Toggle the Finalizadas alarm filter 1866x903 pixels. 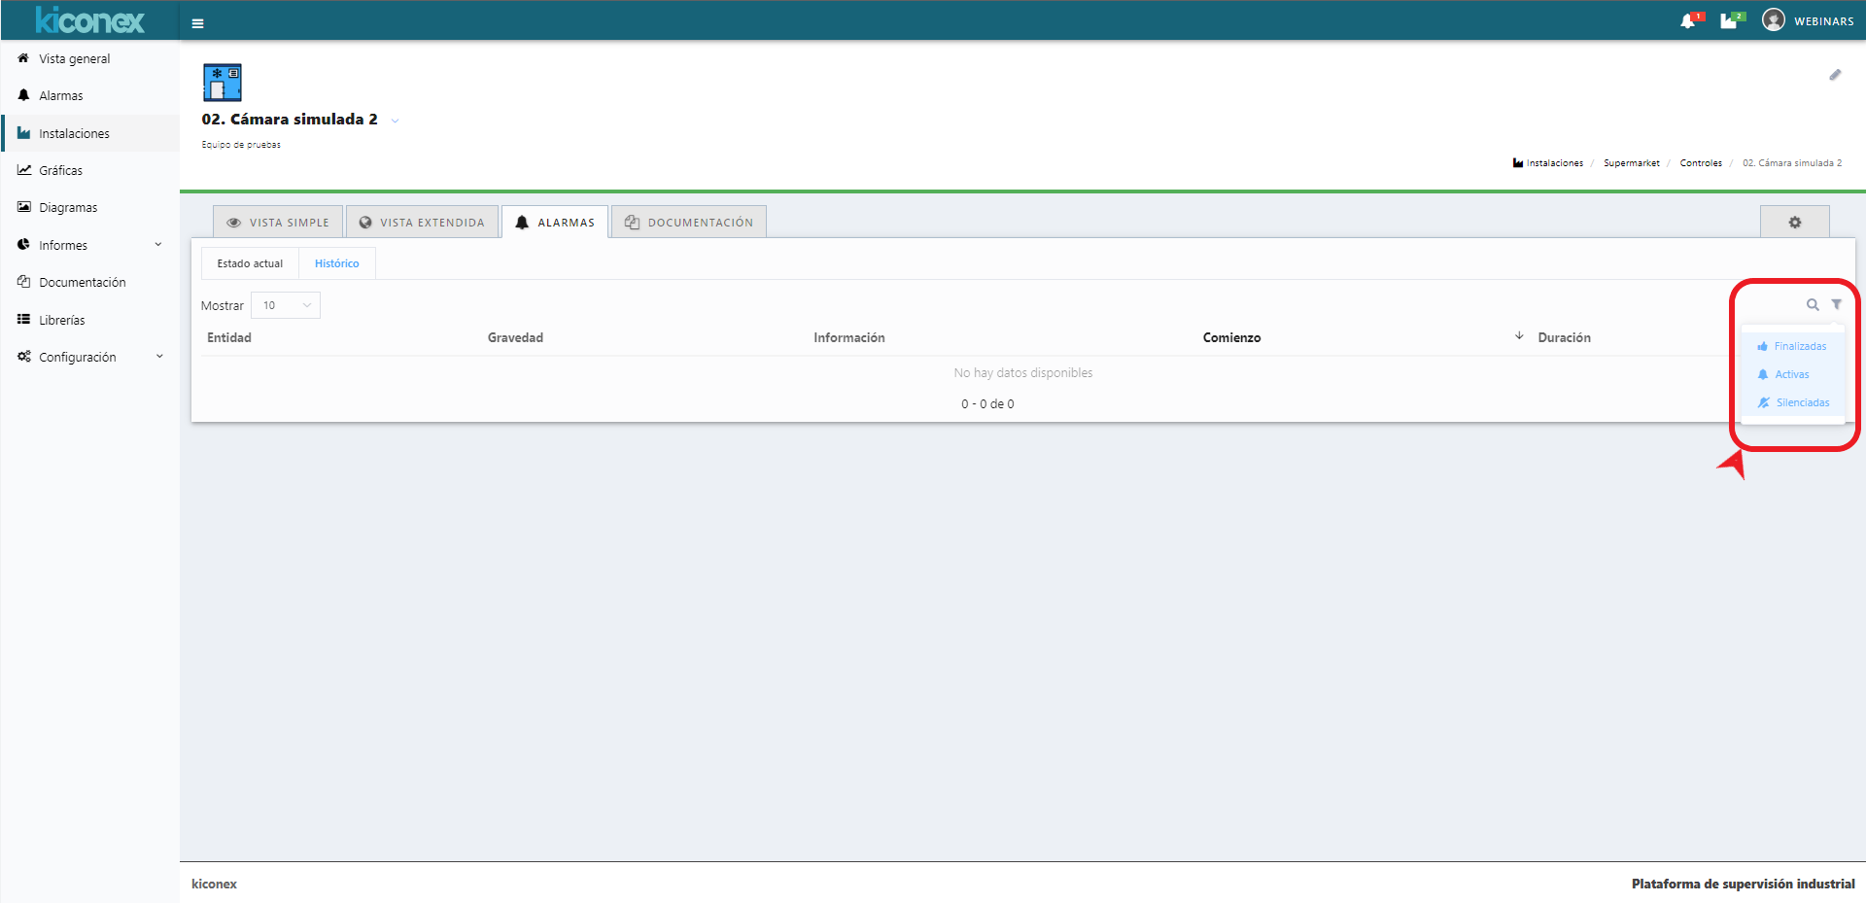[1792, 346]
